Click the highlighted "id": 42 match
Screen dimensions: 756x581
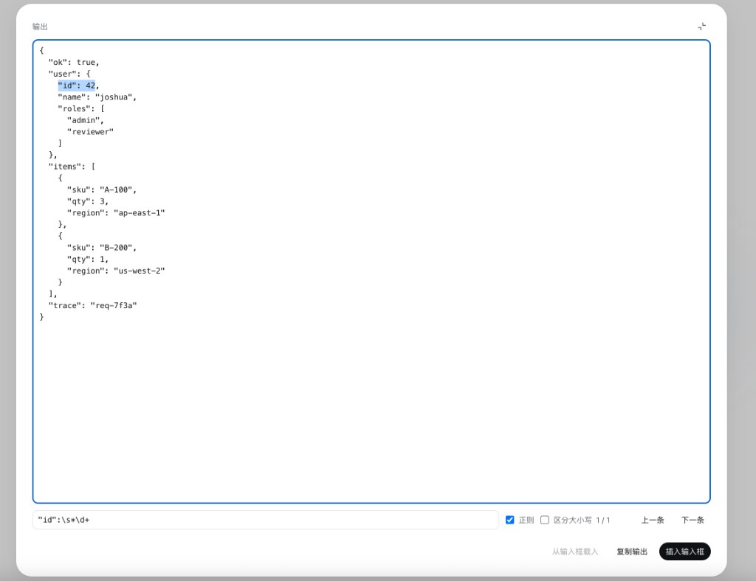(x=77, y=86)
